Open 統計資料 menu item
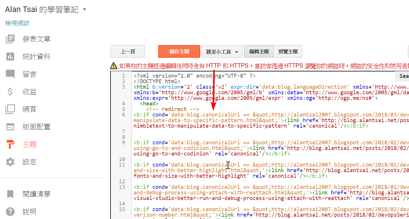The image size is (409, 219). click(37, 57)
